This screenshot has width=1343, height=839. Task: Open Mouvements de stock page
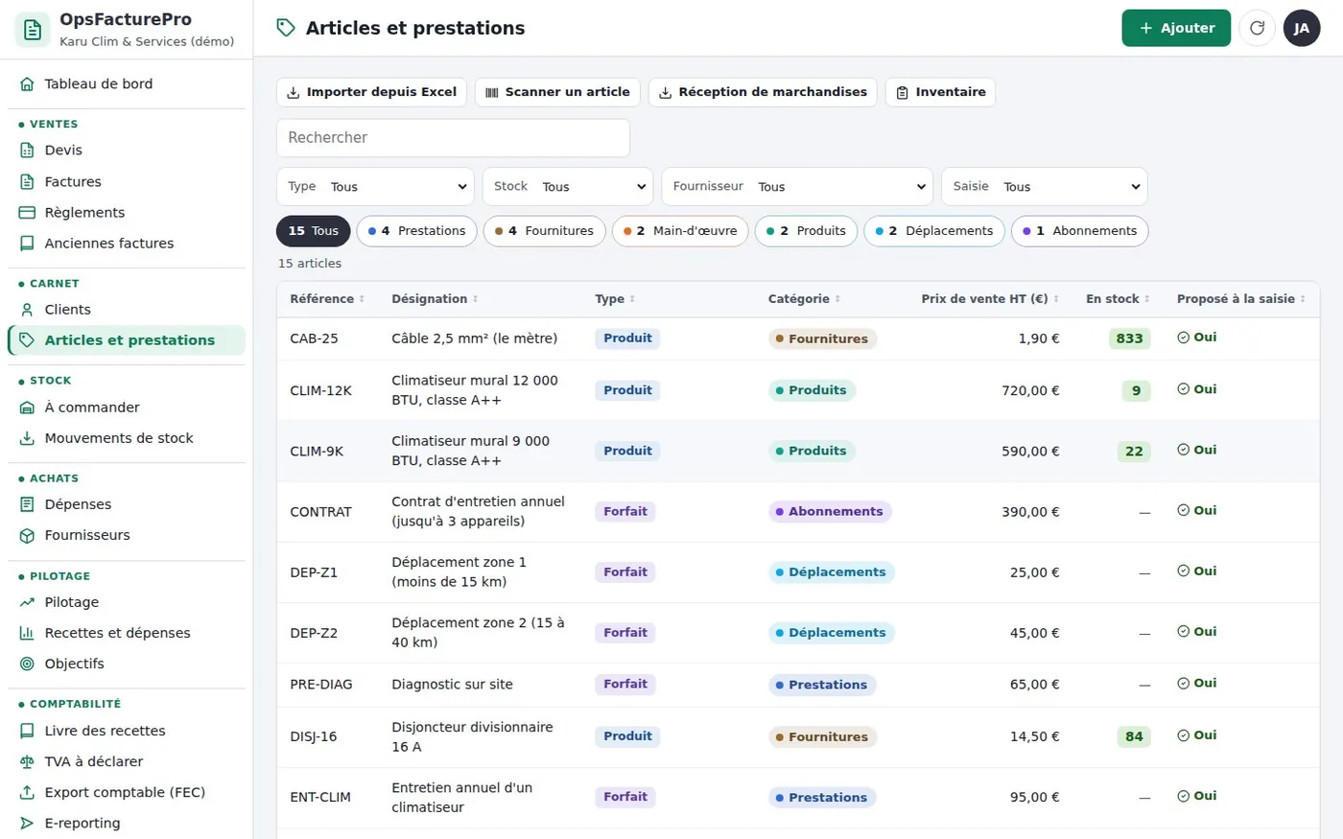click(126, 438)
